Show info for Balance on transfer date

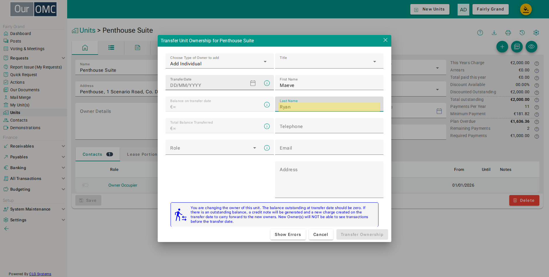pyautogui.click(x=267, y=105)
